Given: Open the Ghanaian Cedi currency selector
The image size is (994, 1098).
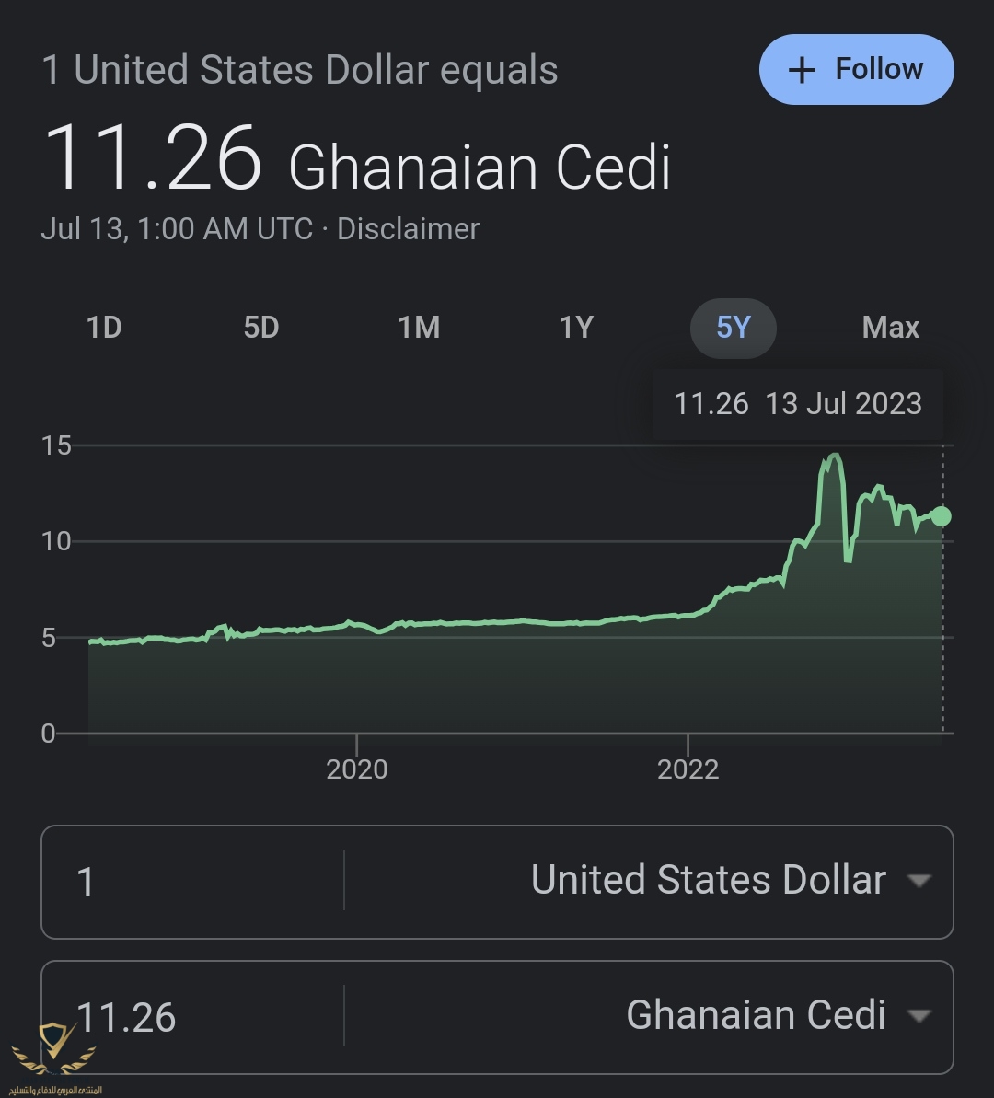Looking at the screenshot, I should point(756,1016).
